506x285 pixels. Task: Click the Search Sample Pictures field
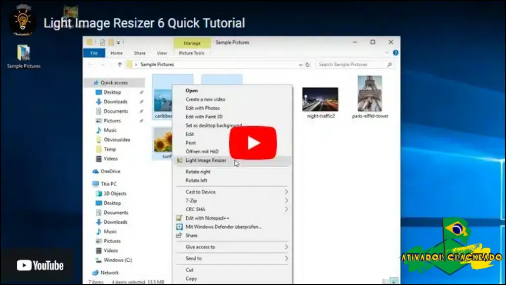355,65
